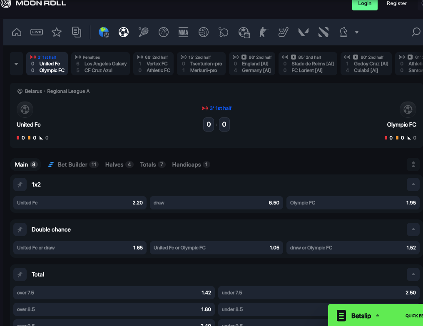Select United Fc or draw 1.65

[80, 248]
